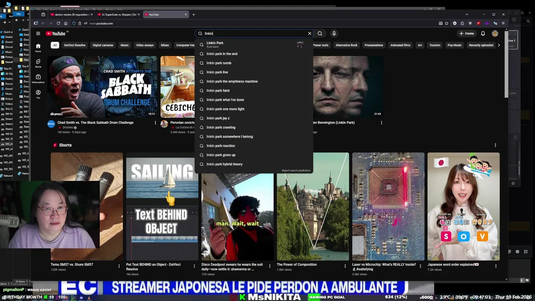This screenshot has height=301, width=535.
Task: Click the YouTube logo
Action: pyautogui.click(x=56, y=33)
